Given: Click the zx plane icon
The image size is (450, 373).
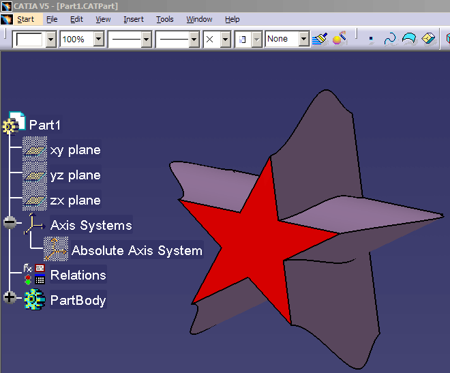Looking at the screenshot, I should coord(35,199).
